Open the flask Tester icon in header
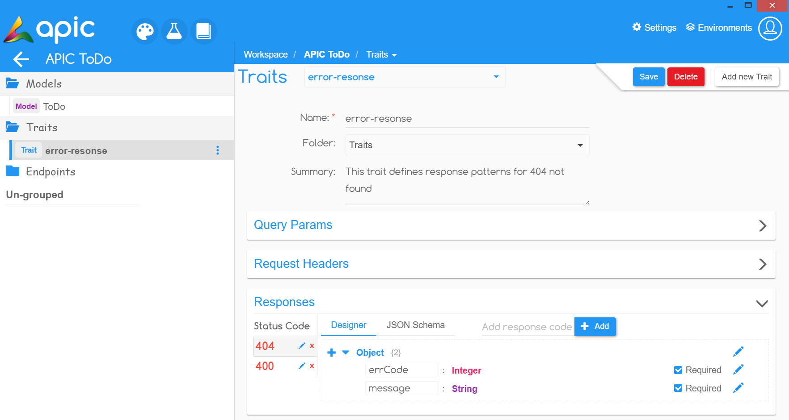 point(174,31)
